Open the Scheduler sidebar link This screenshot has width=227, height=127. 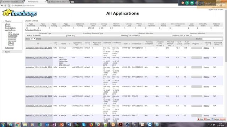10,48
